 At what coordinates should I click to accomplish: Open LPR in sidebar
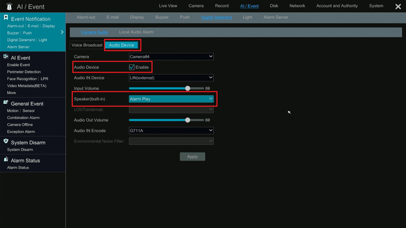coord(44,79)
